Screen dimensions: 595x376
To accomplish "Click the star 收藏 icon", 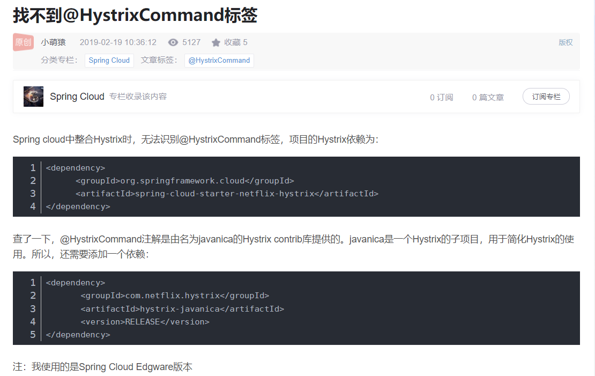I will (216, 42).
